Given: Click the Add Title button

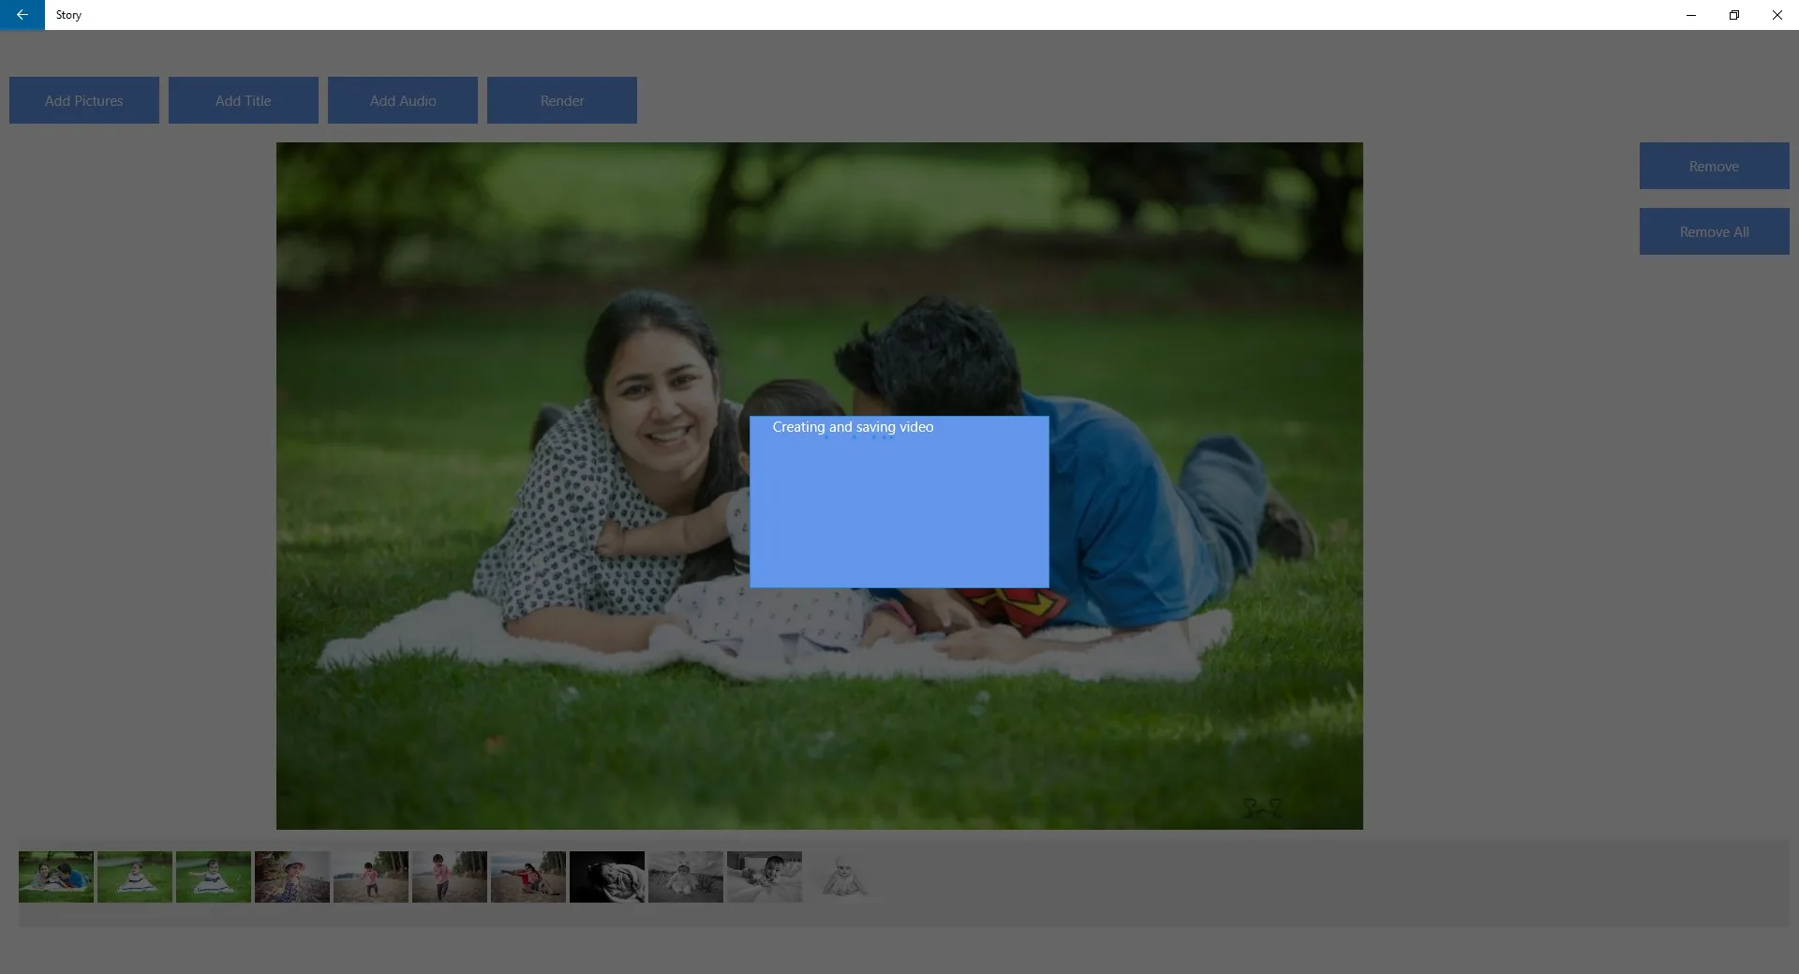Looking at the screenshot, I should coord(244,100).
